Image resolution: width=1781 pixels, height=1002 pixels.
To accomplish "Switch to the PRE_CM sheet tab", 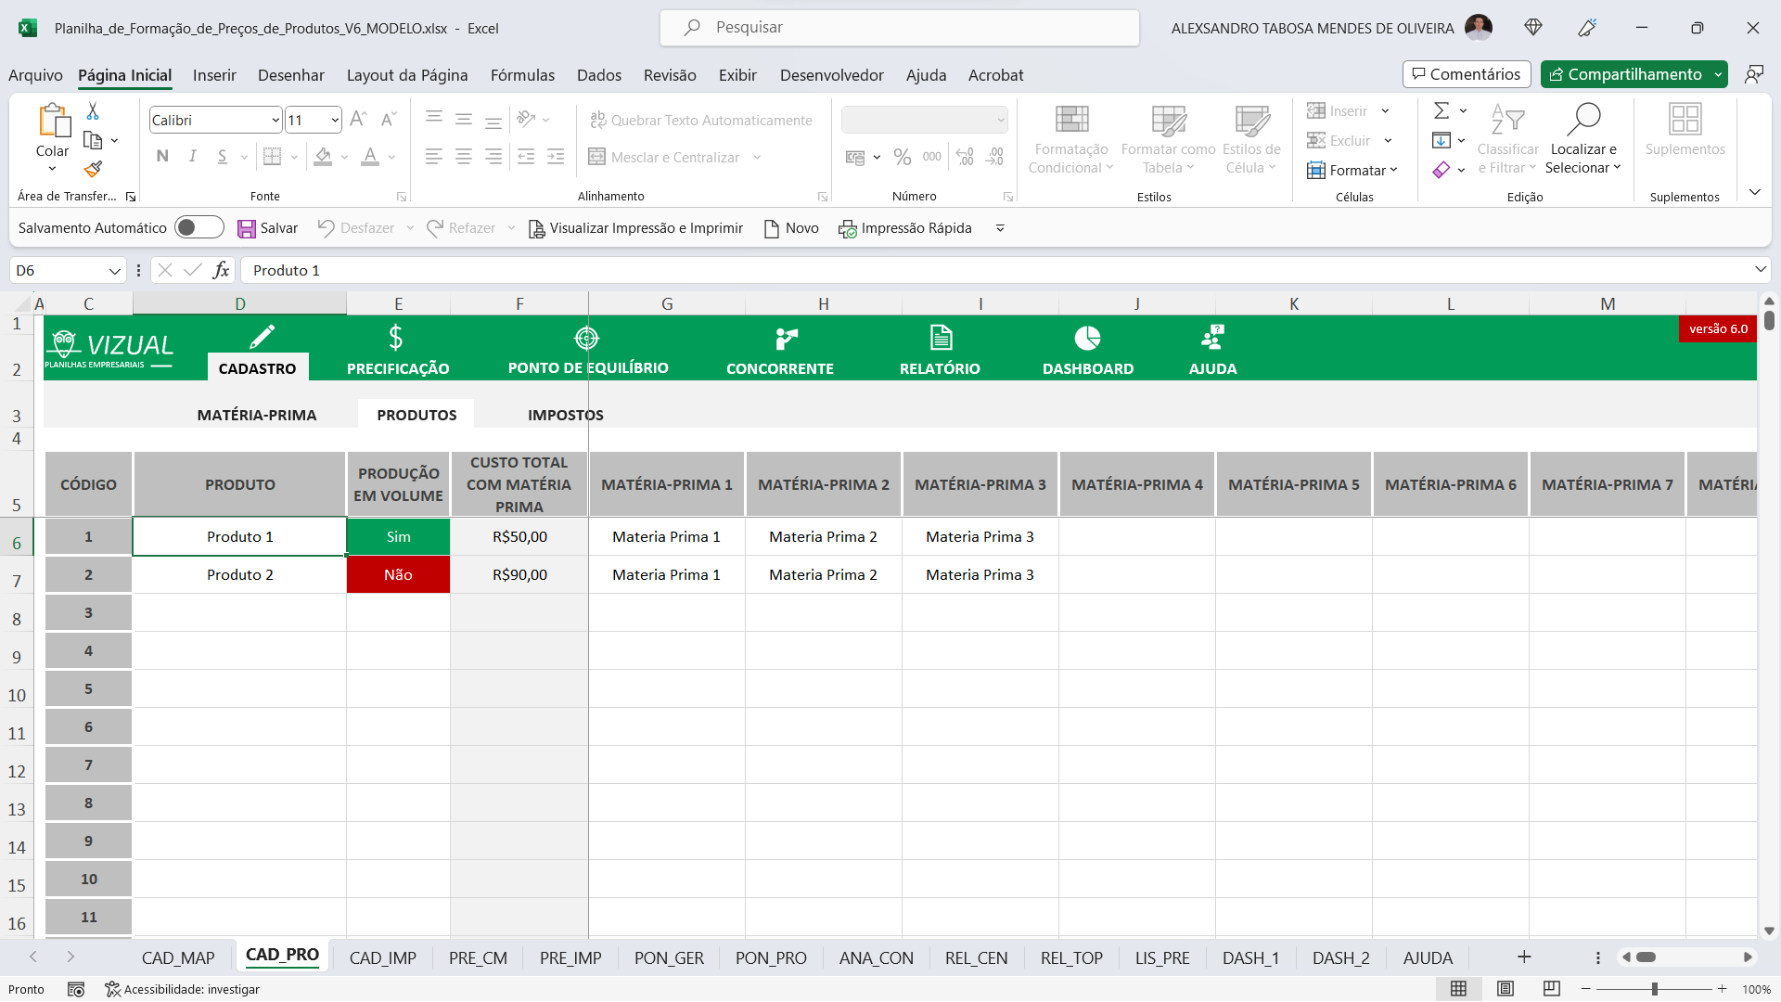I will click(478, 958).
